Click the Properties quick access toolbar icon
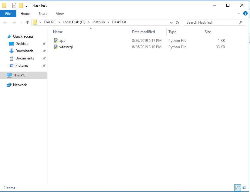Viewport: 250px width, 192px height. pos(14,5)
